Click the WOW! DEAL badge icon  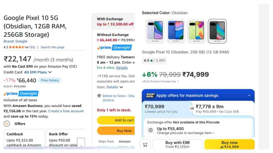(x=150, y=95)
